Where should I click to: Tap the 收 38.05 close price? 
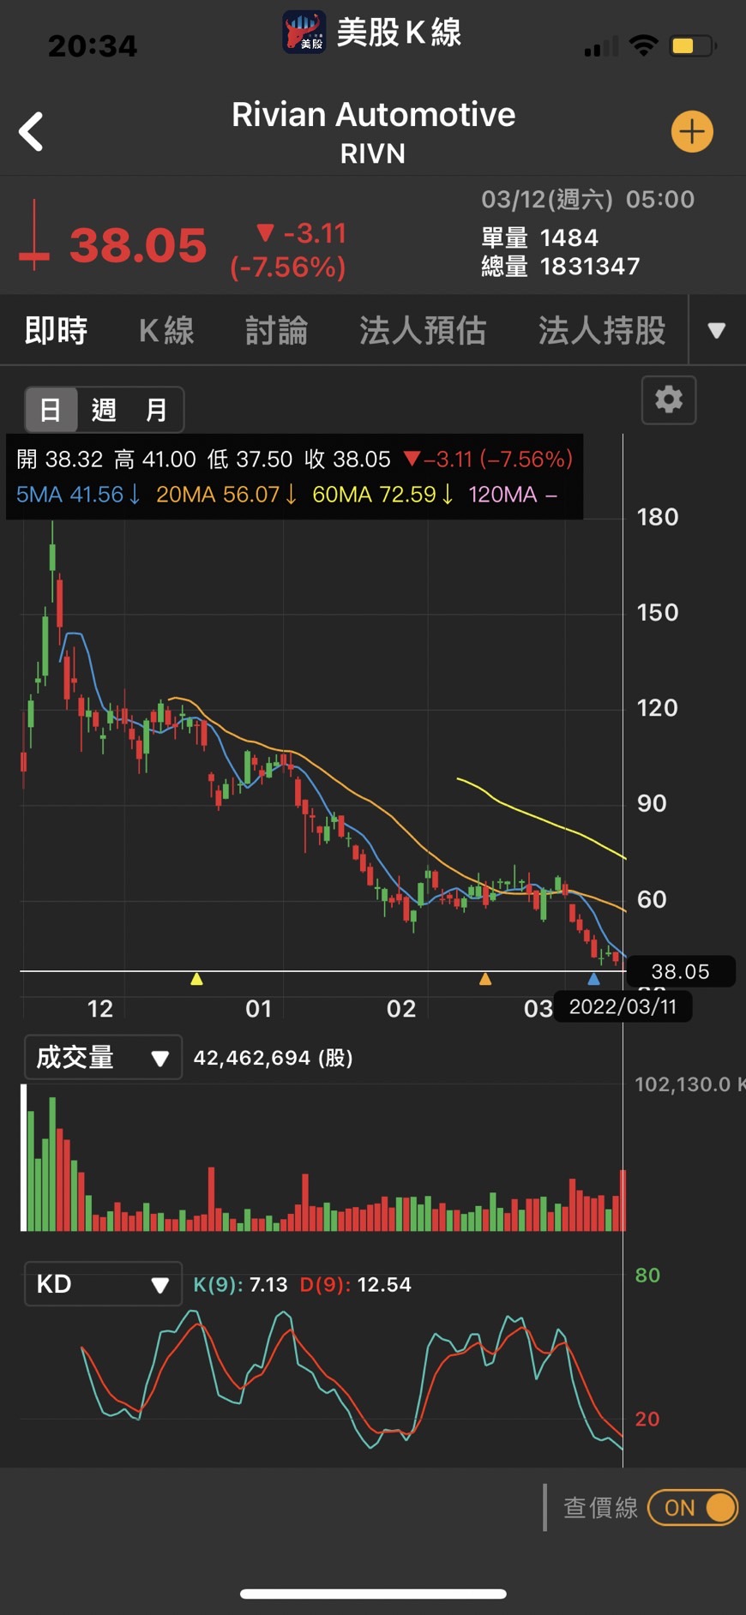point(347,459)
